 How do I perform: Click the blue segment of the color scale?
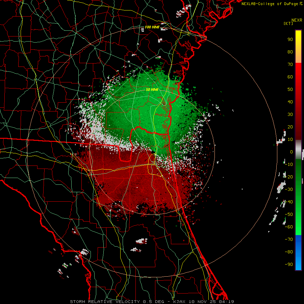click(298, 253)
